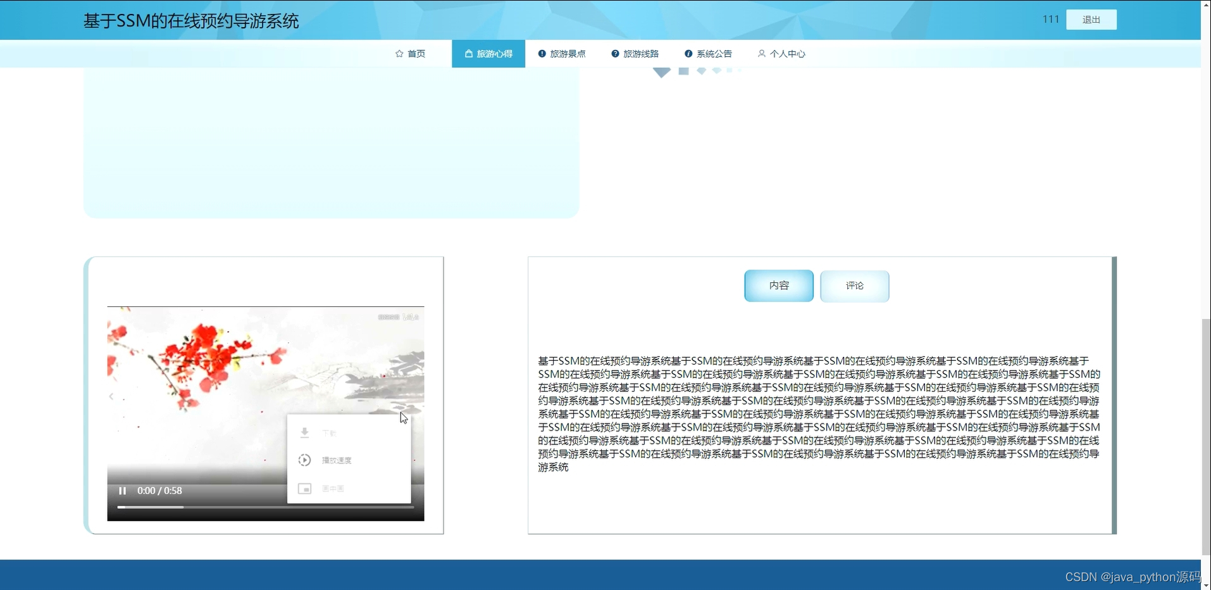Navigate to 旅游线路 page
Image resolution: width=1211 pixels, height=590 pixels.
coord(635,54)
